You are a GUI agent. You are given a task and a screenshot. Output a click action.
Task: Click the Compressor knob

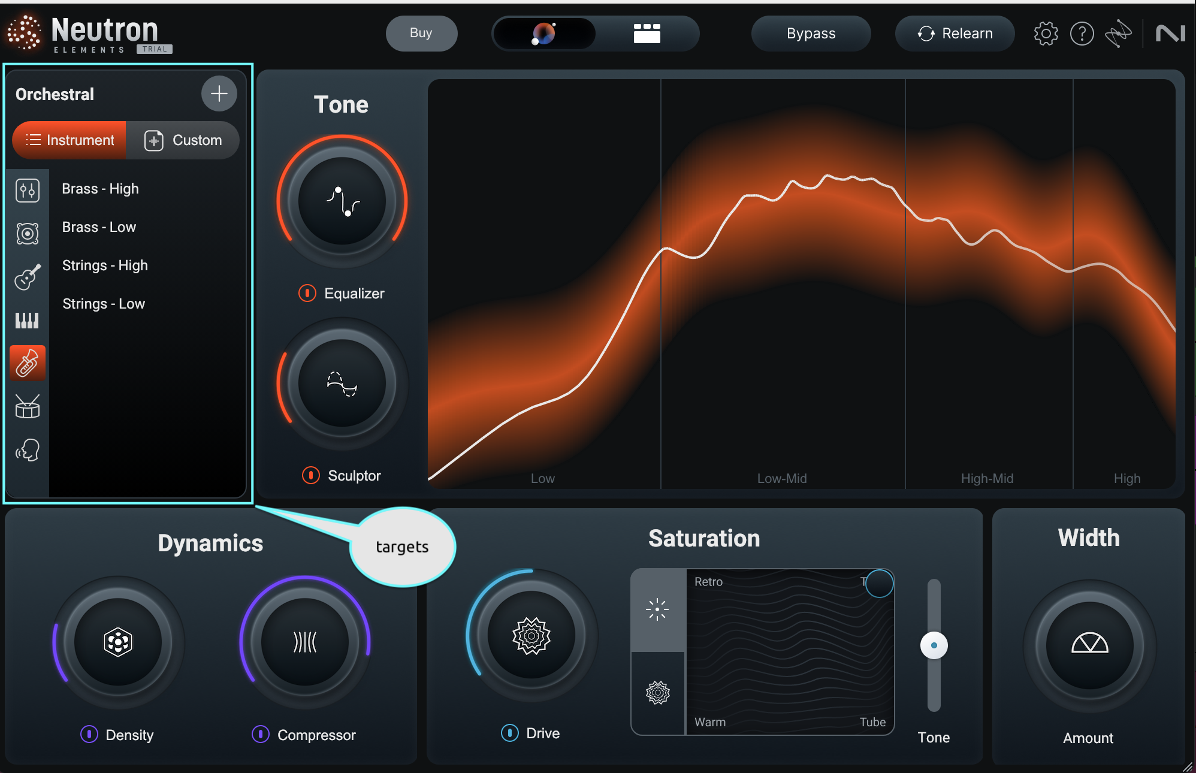pyautogui.click(x=305, y=642)
